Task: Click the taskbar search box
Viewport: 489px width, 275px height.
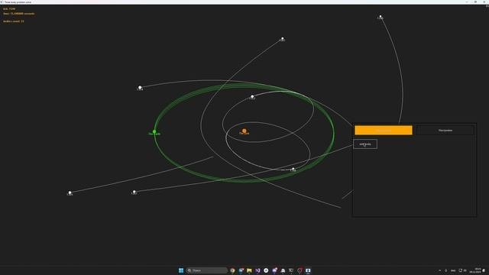Action: click(x=207, y=270)
